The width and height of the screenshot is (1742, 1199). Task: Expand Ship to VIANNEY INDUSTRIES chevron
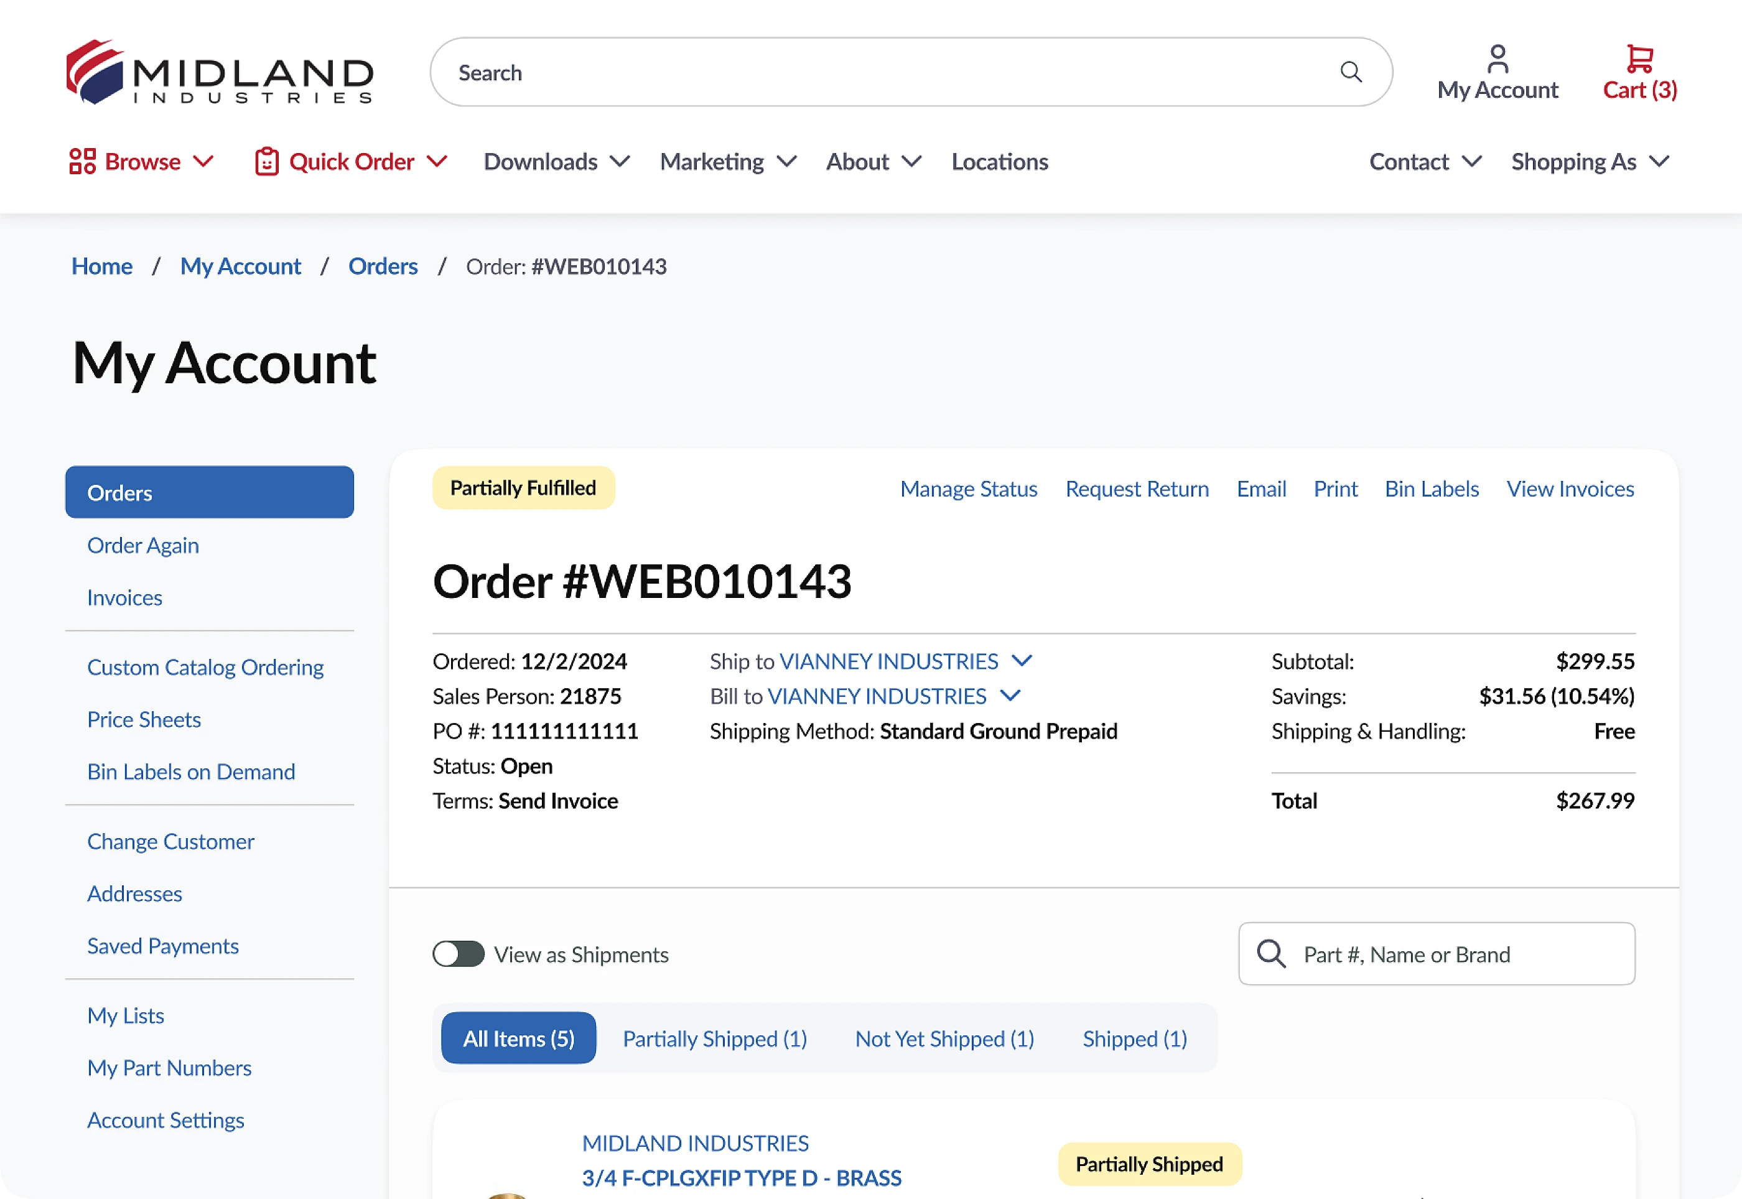tap(1022, 660)
